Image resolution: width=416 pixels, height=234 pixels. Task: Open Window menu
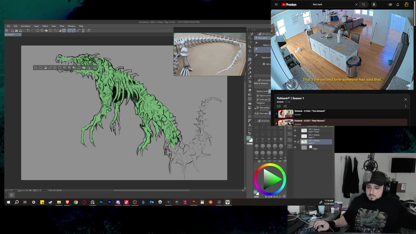click(71, 26)
